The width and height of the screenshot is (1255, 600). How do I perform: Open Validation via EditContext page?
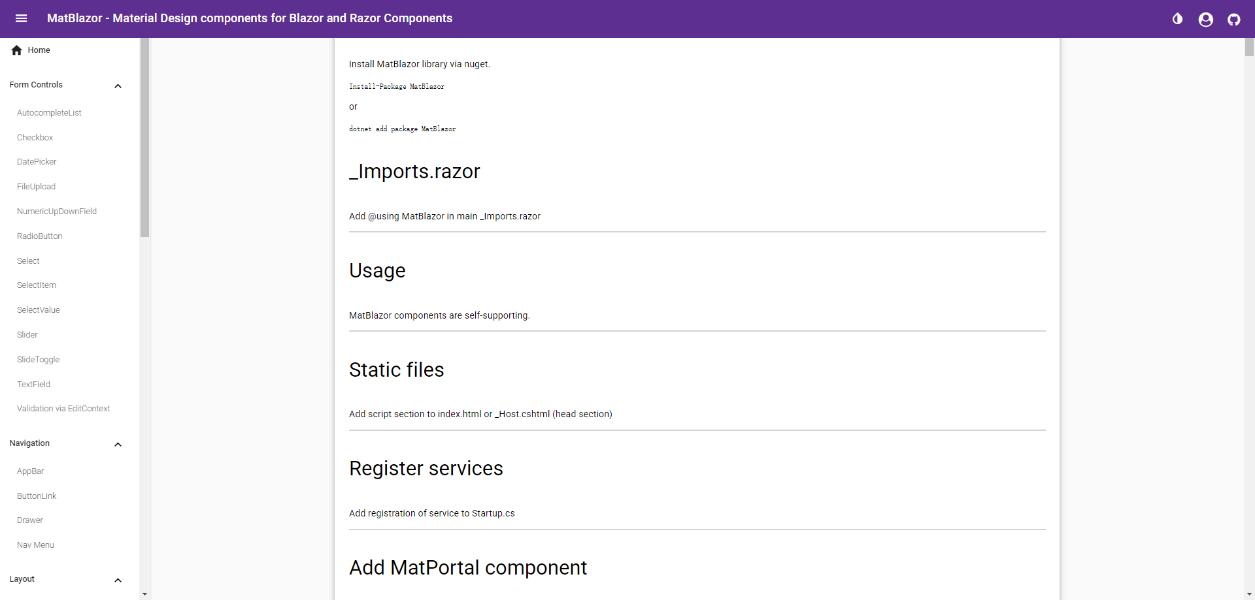pos(63,409)
